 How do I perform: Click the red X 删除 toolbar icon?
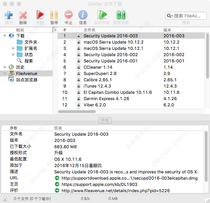(x=23, y=15)
